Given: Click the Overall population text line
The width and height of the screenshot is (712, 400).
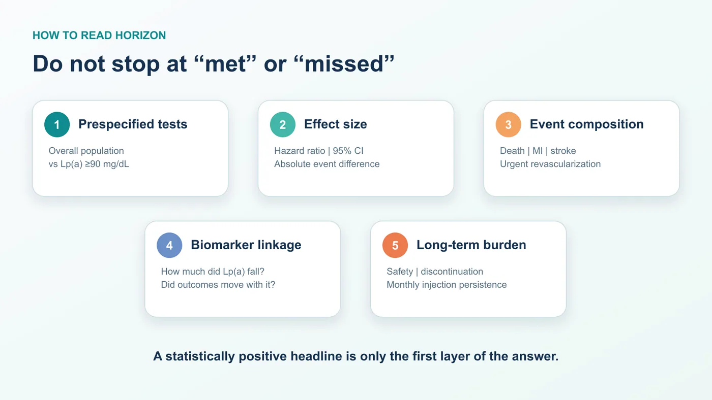Looking at the screenshot, I should 86,151.
